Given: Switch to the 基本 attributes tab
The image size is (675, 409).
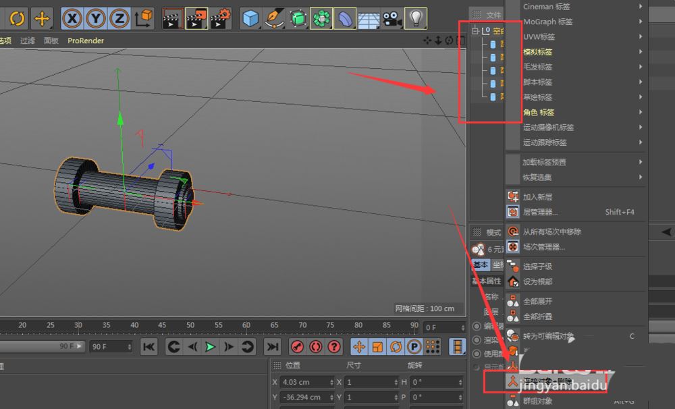Looking at the screenshot, I should click(x=481, y=265).
